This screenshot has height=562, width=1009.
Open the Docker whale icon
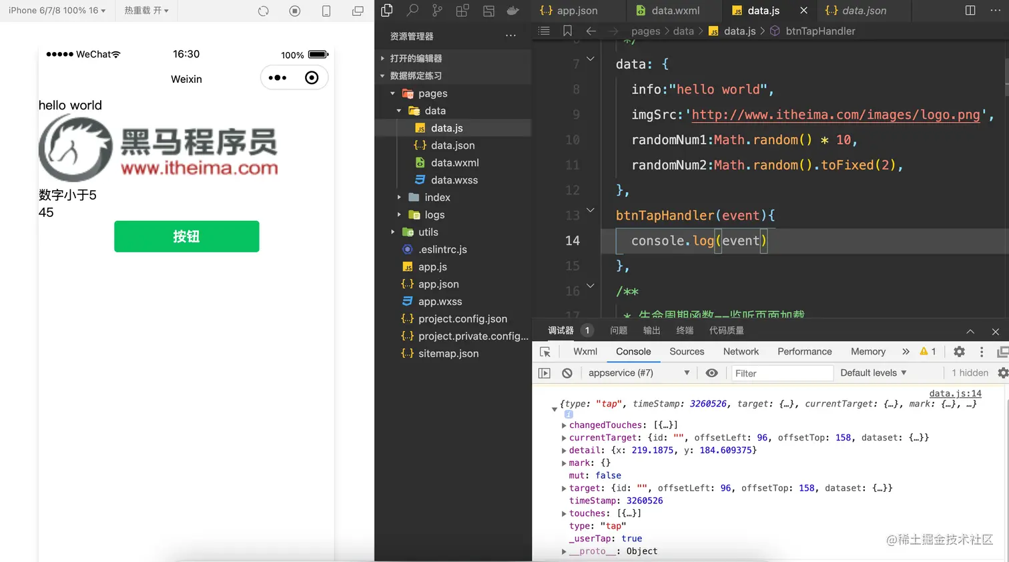click(513, 10)
